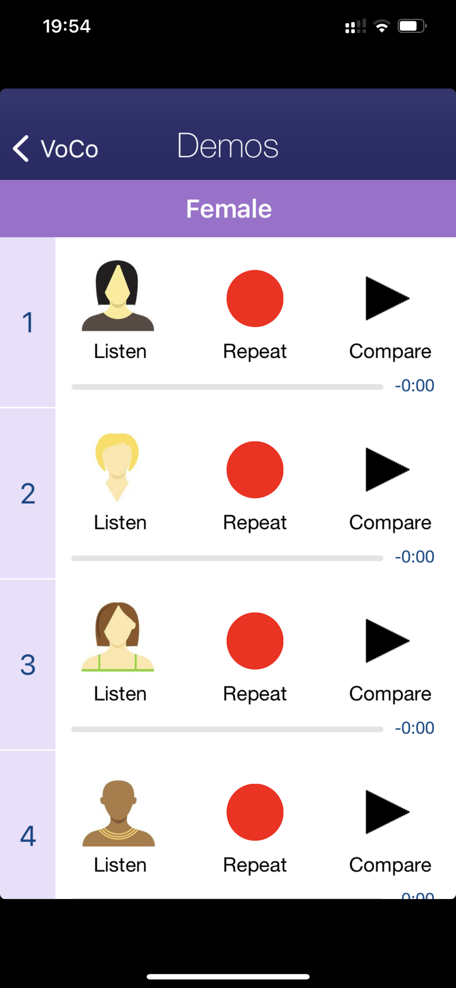Select row number 3 in the list
The width and height of the screenshot is (456, 988).
[x=28, y=664]
